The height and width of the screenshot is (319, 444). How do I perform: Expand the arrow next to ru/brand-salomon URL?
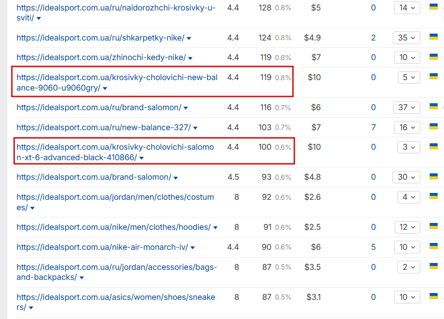pos(186,108)
